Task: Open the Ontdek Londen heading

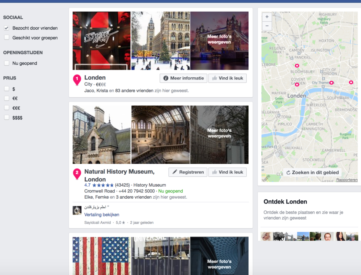Action: (x=285, y=202)
